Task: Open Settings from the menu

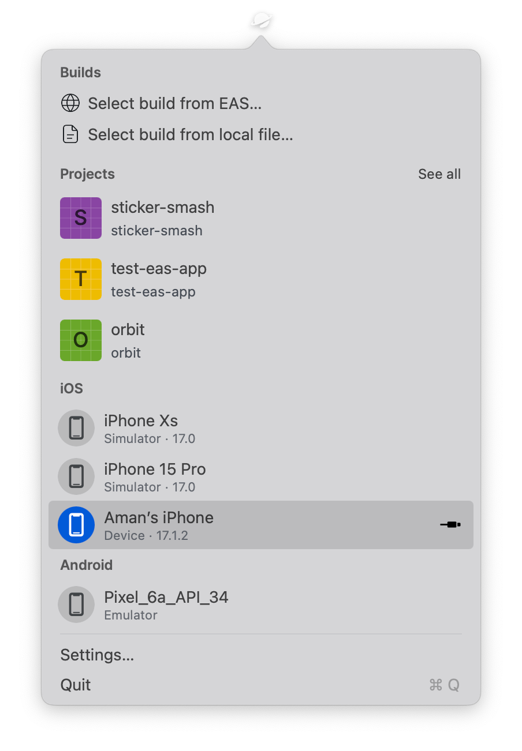Action: coord(97,655)
